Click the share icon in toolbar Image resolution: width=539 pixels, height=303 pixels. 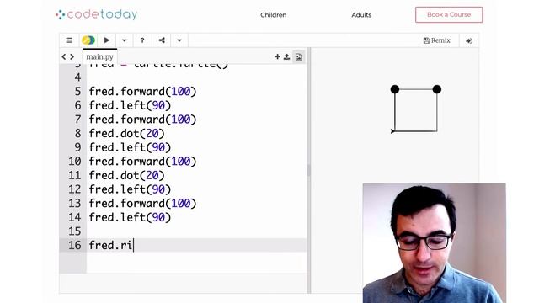pos(162,40)
